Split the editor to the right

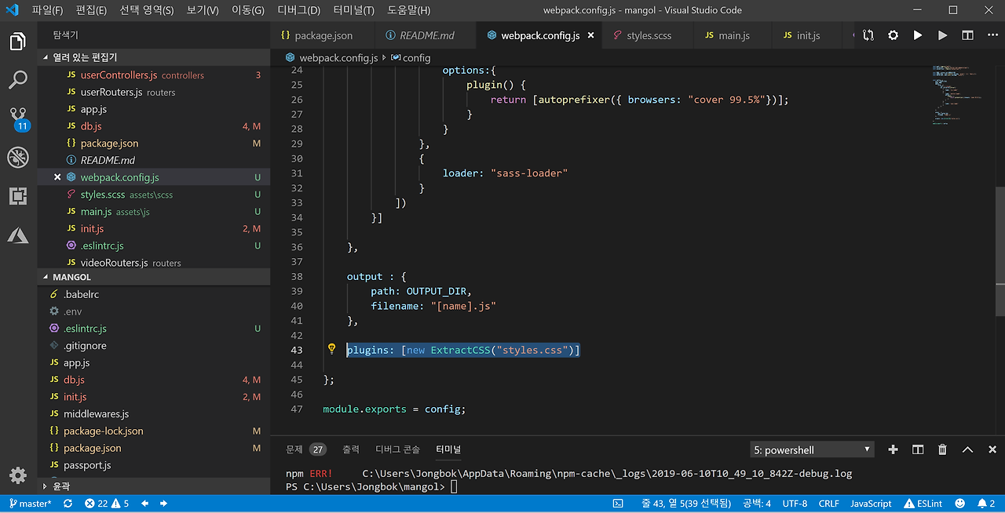click(967, 35)
